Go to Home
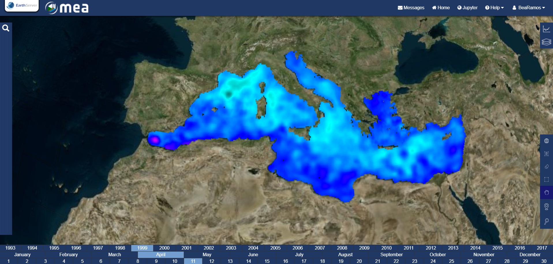Screen dimensions: 553x264 click(x=441, y=8)
